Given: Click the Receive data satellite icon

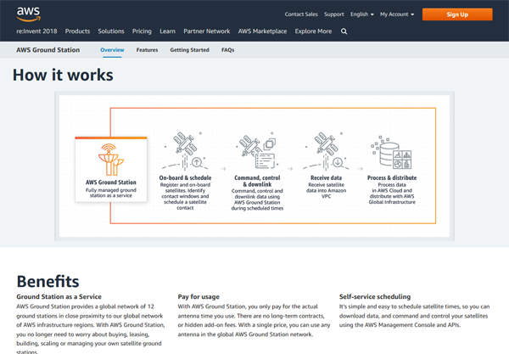Looking at the screenshot, I should (x=326, y=151).
